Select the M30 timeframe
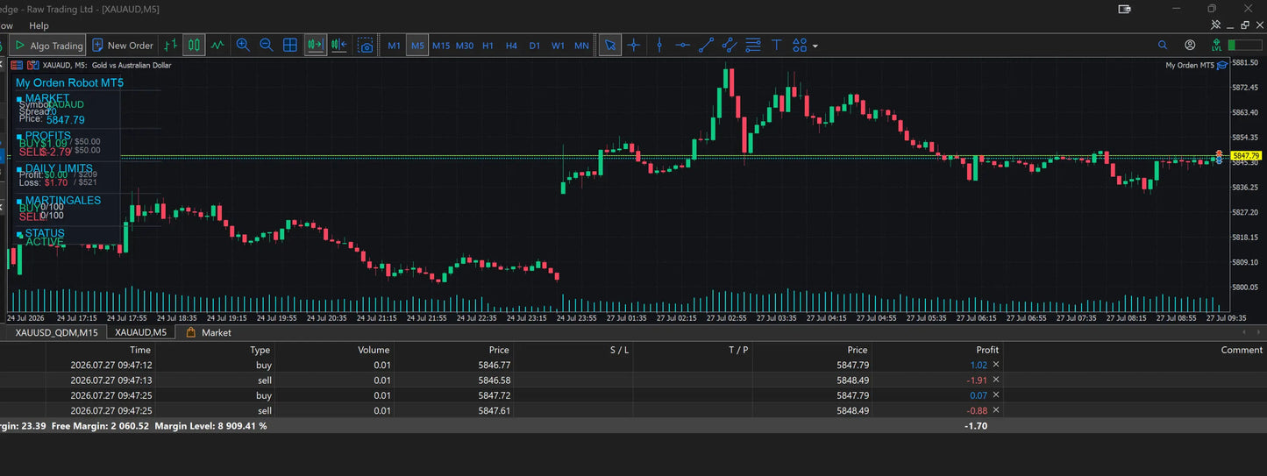1267x476 pixels. tap(465, 46)
